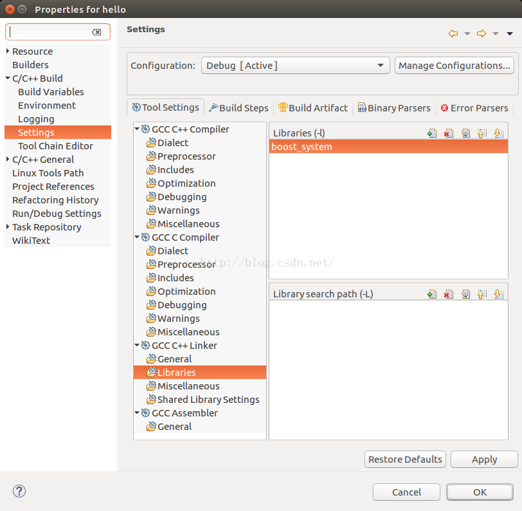
Task: Edit entry in Library search path (-L) toolbar
Action: [465, 294]
